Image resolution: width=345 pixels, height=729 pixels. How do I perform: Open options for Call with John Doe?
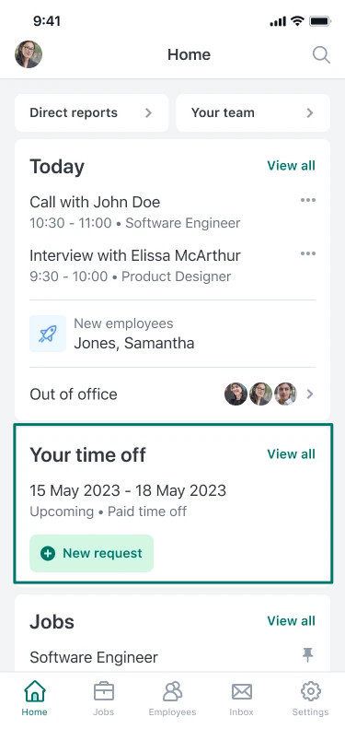(x=308, y=200)
